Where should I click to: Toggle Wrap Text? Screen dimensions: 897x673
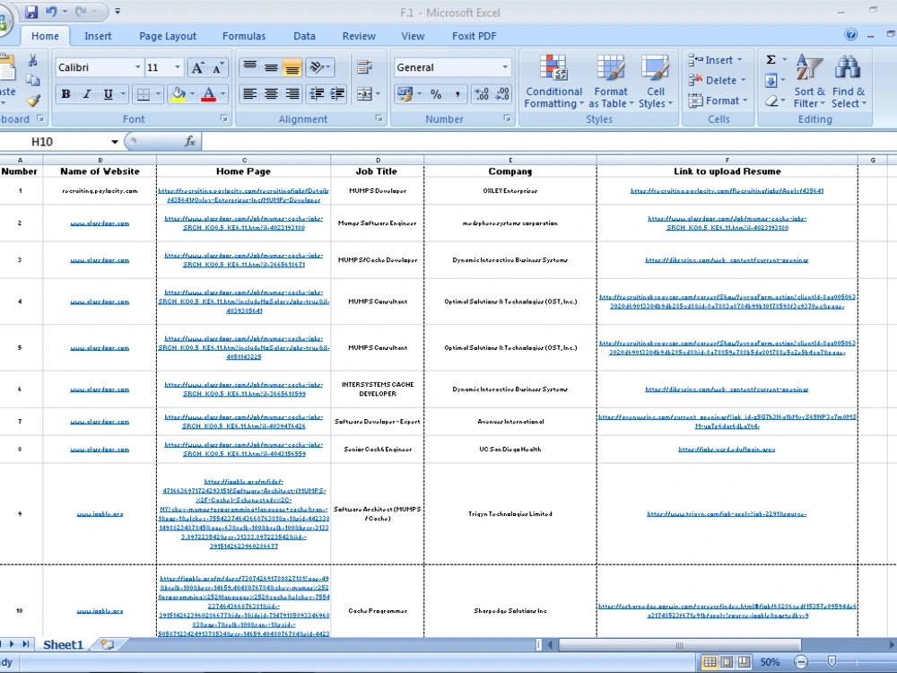click(x=364, y=67)
